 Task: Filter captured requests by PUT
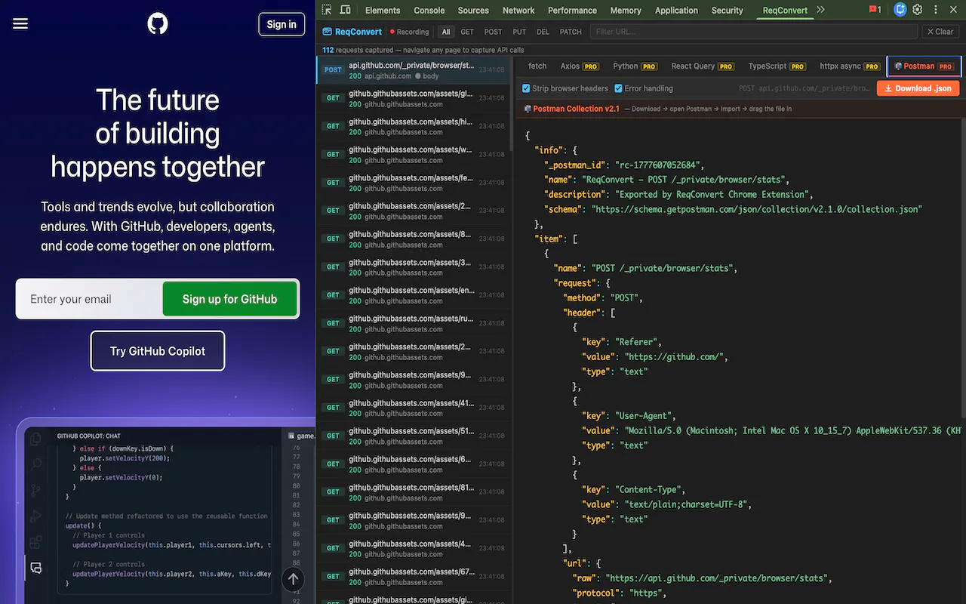click(519, 32)
